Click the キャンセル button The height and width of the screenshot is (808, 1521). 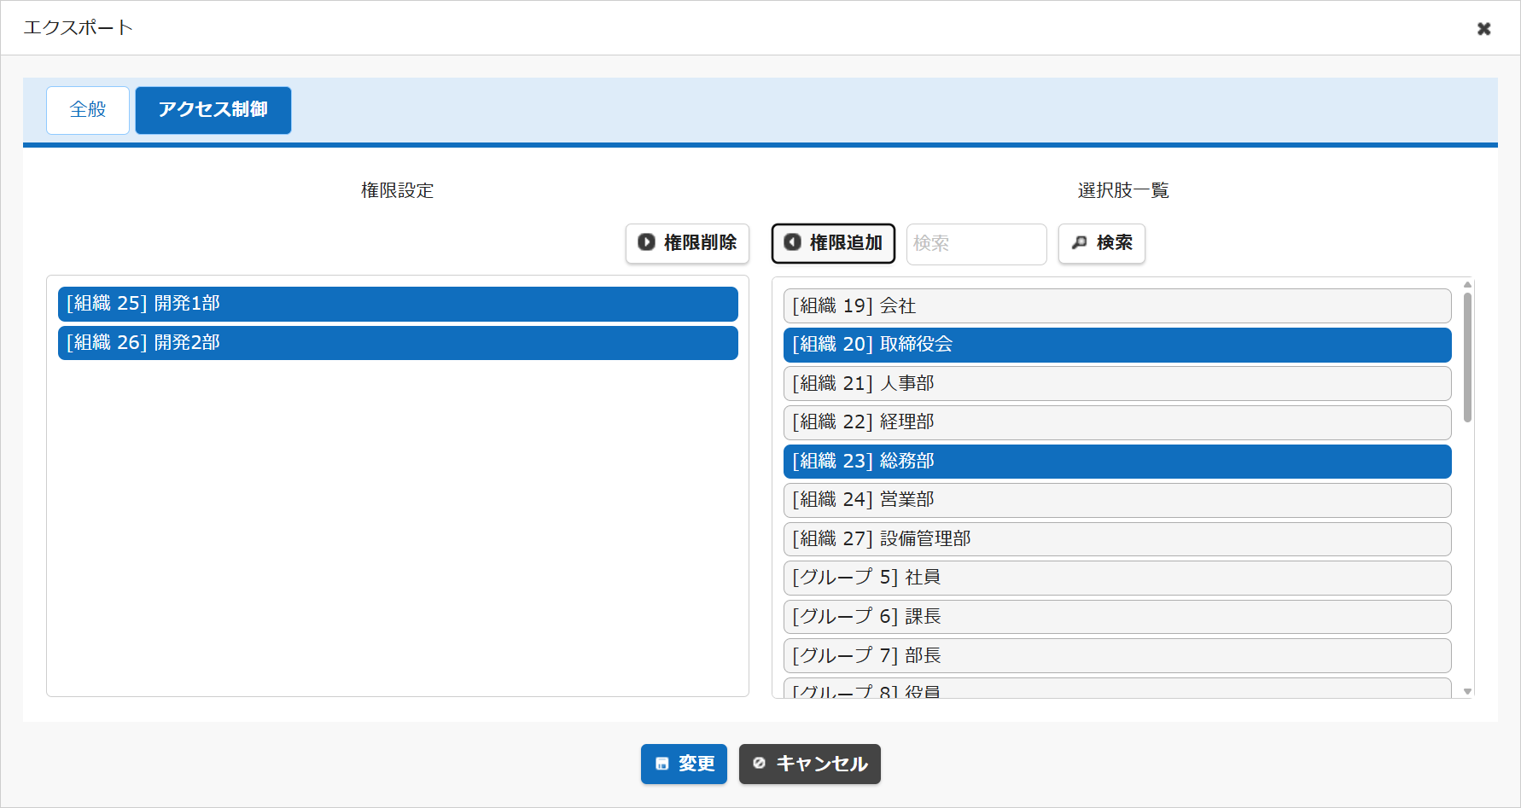[809, 764]
